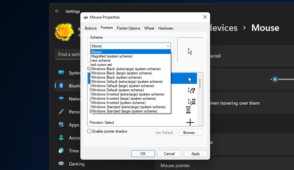Select Magnified (system scheme) from list
The width and height of the screenshot is (294, 170).
(x=112, y=56)
